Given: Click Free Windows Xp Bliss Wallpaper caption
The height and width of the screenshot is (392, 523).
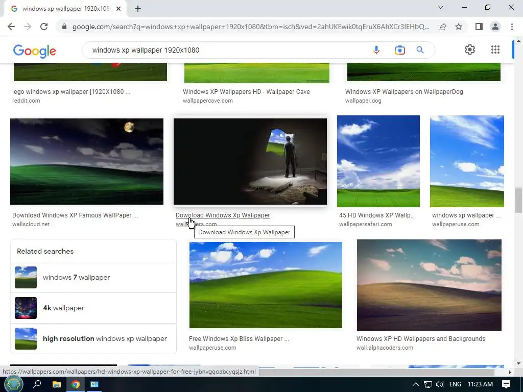Looking at the screenshot, I should point(239,339).
